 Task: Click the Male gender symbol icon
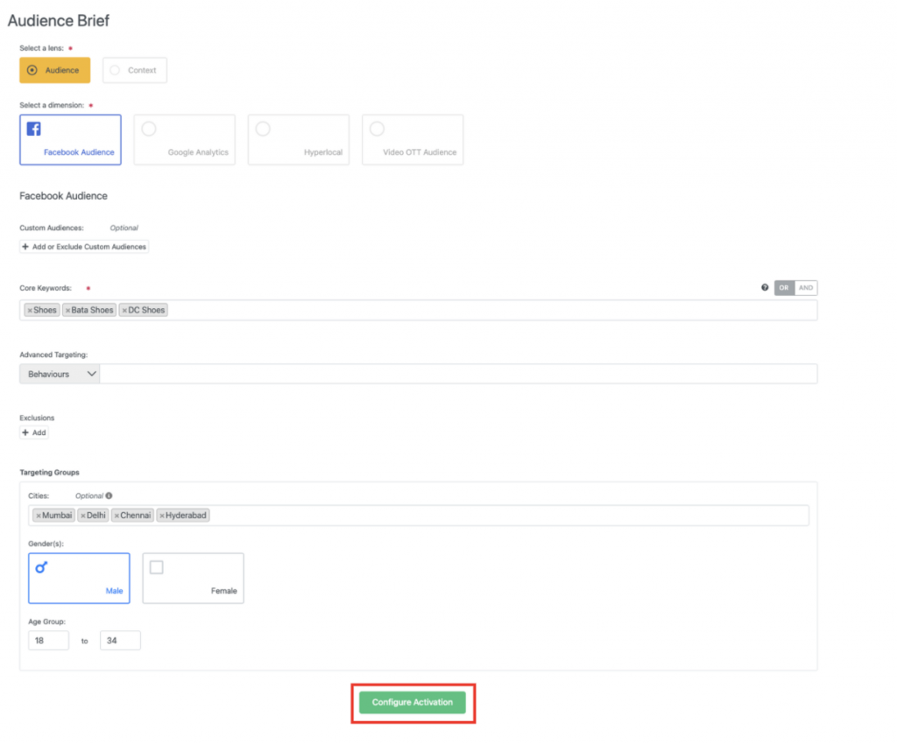point(41,567)
